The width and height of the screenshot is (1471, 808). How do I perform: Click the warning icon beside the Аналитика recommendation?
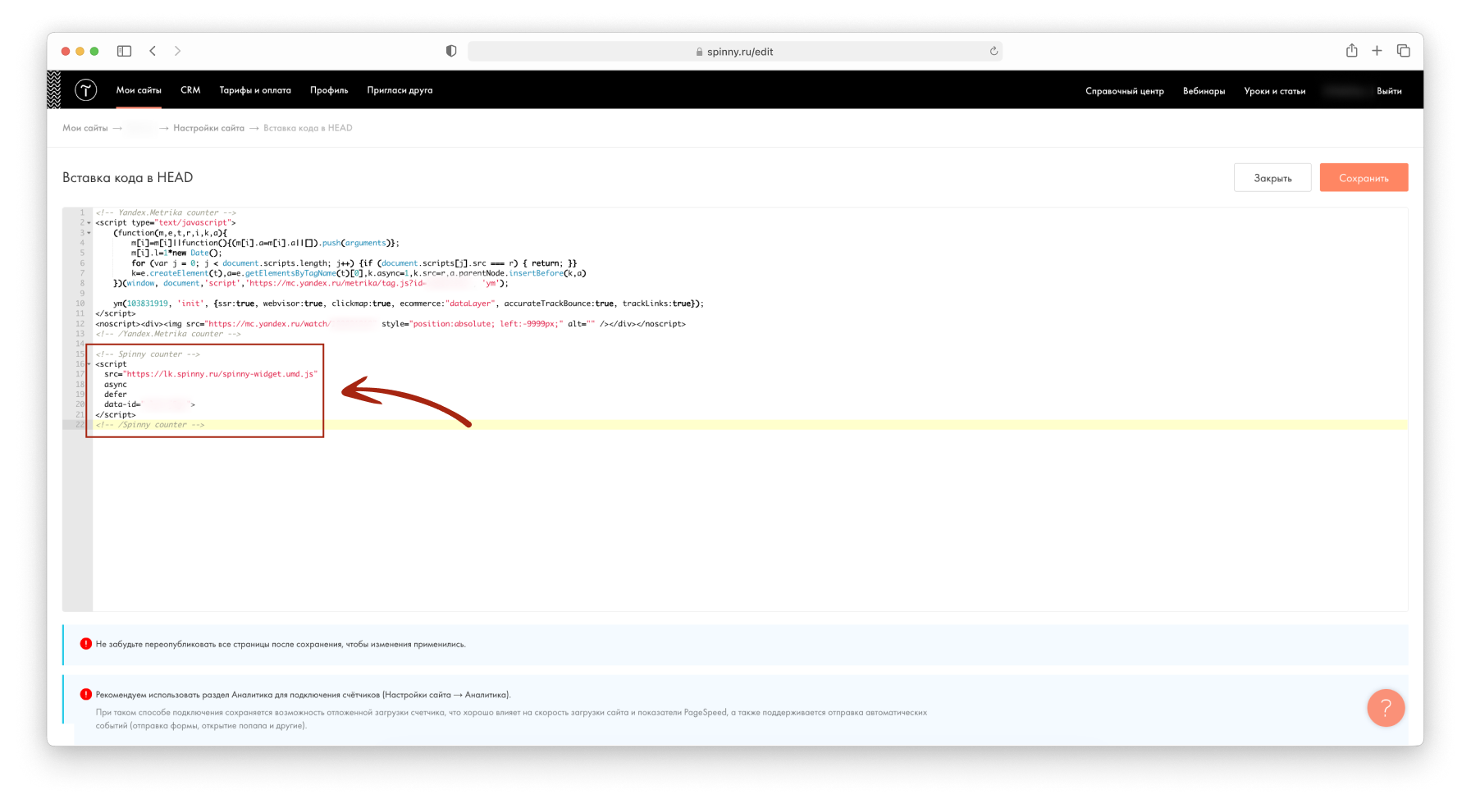pyautogui.click(x=85, y=694)
